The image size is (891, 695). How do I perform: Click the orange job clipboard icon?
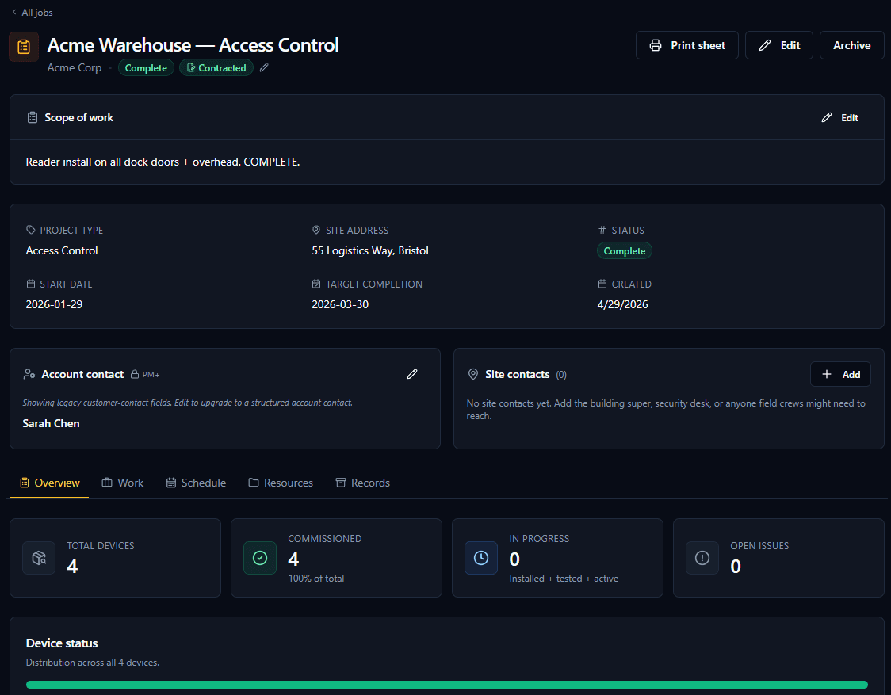(x=24, y=47)
